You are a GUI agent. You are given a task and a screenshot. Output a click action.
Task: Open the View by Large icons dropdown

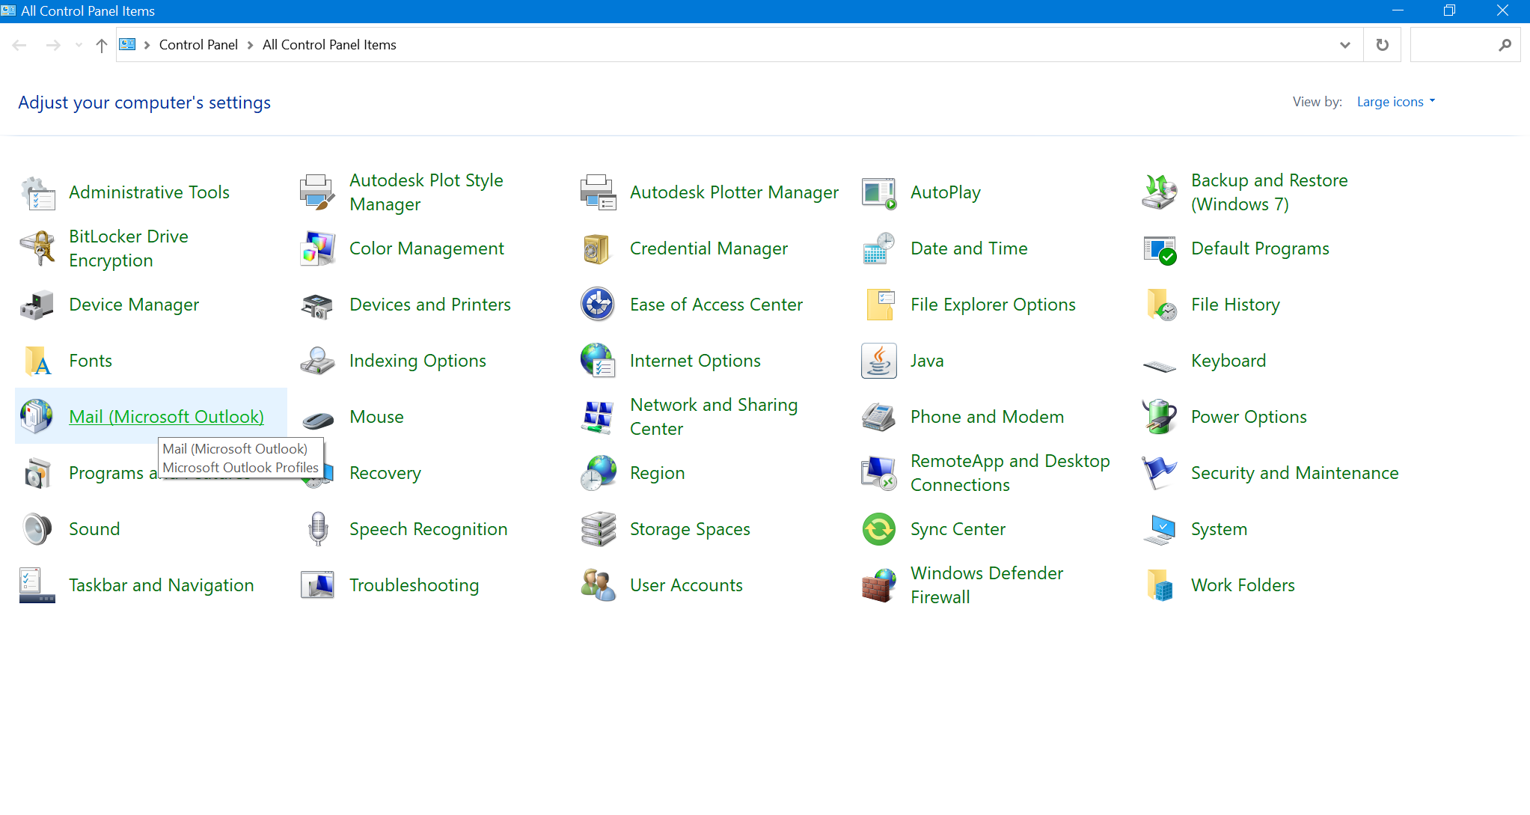tap(1396, 102)
